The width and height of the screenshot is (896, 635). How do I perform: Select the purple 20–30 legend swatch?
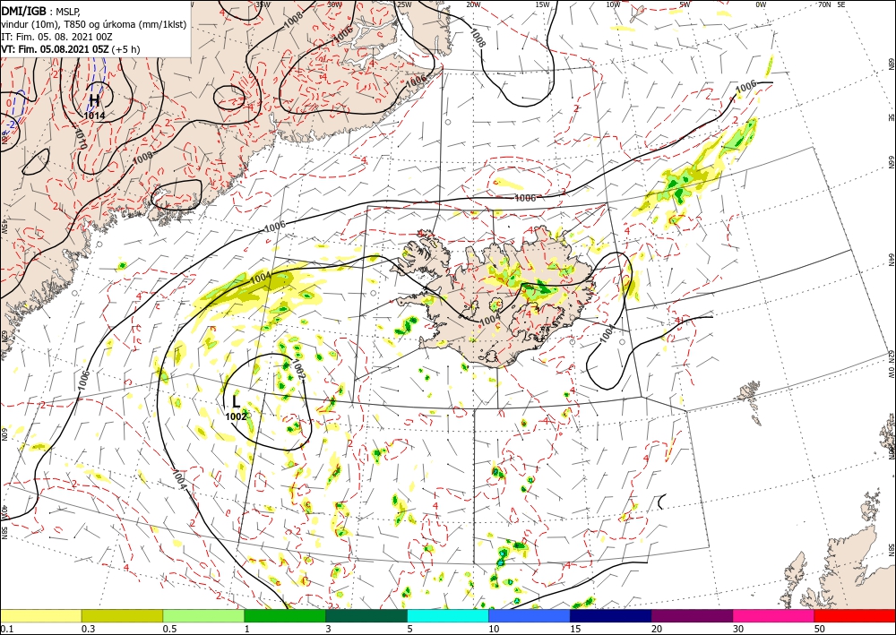pos(692,615)
